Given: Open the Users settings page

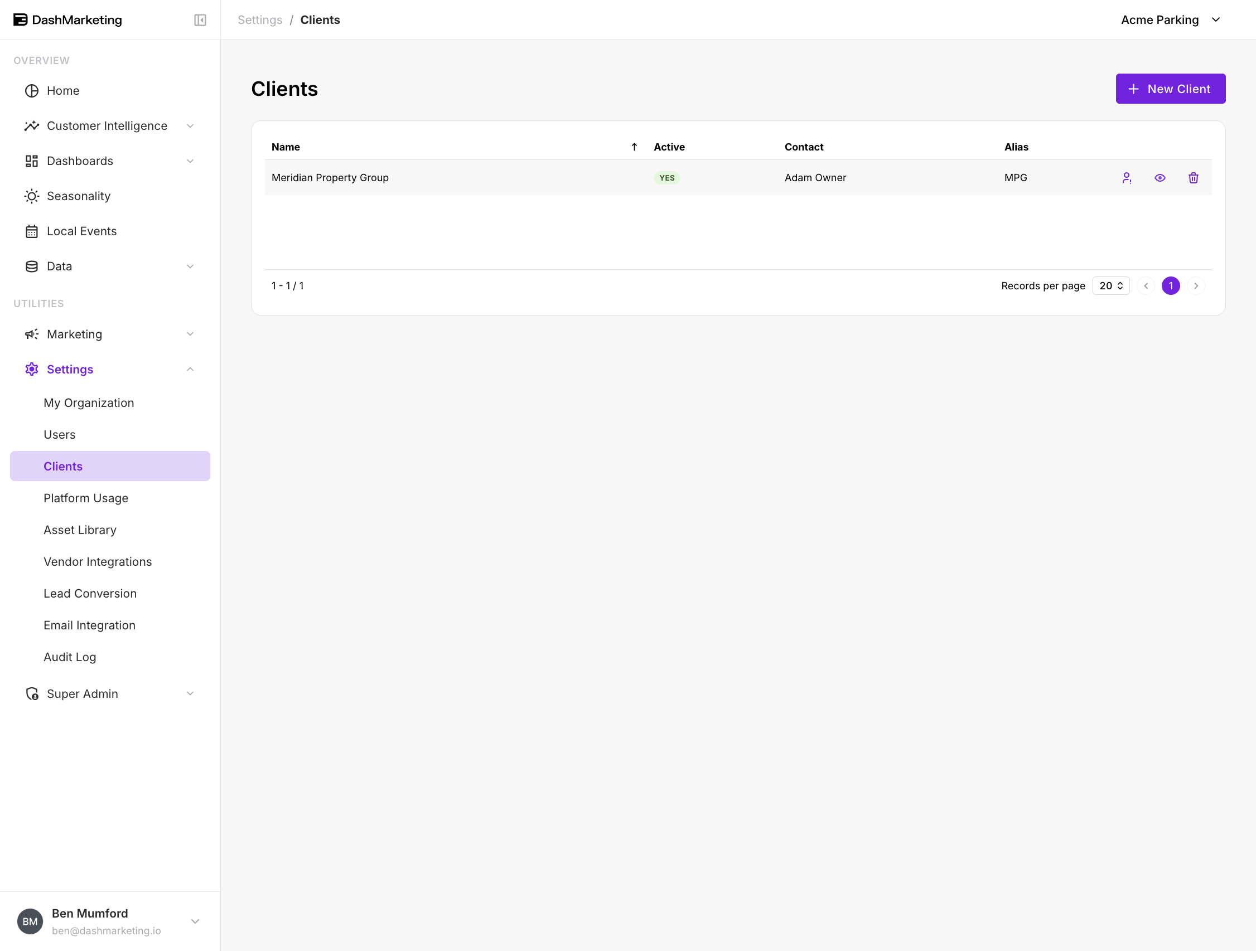Looking at the screenshot, I should point(110,435).
